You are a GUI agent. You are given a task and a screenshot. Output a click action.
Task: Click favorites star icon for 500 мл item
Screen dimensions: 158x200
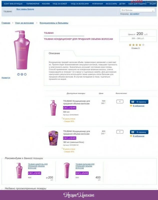pyautogui.click(x=131, y=105)
